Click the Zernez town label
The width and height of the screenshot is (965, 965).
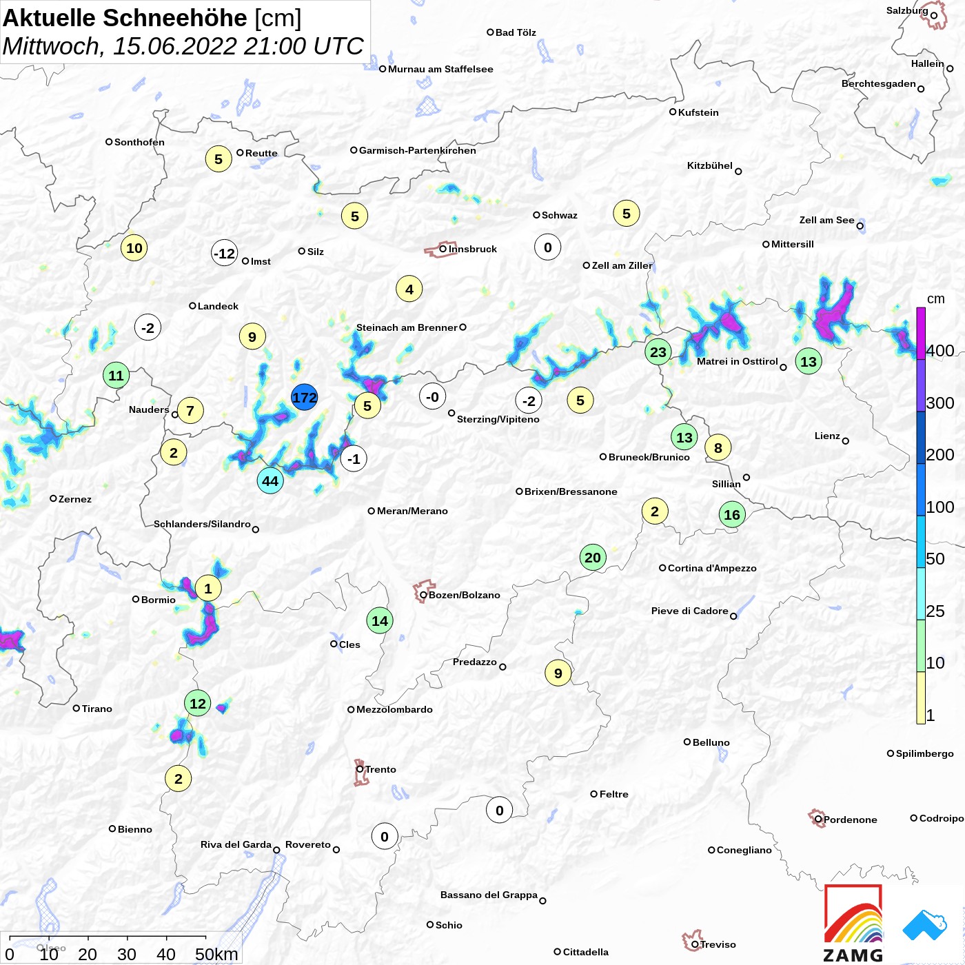pos(75,499)
